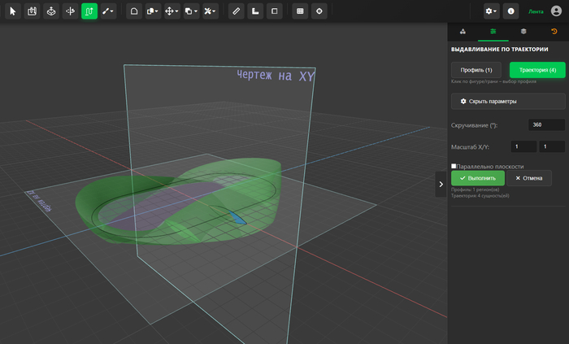Select the fillet/arch shape tool
569x344 pixels.
[x=134, y=11]
